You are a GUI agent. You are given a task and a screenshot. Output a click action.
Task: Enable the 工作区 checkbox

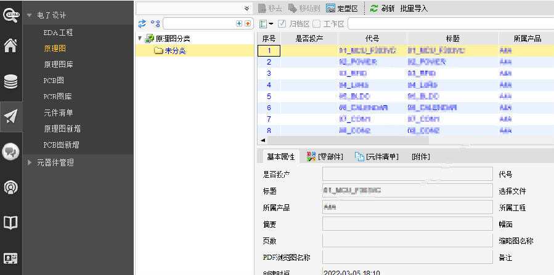tap(317, 23)
